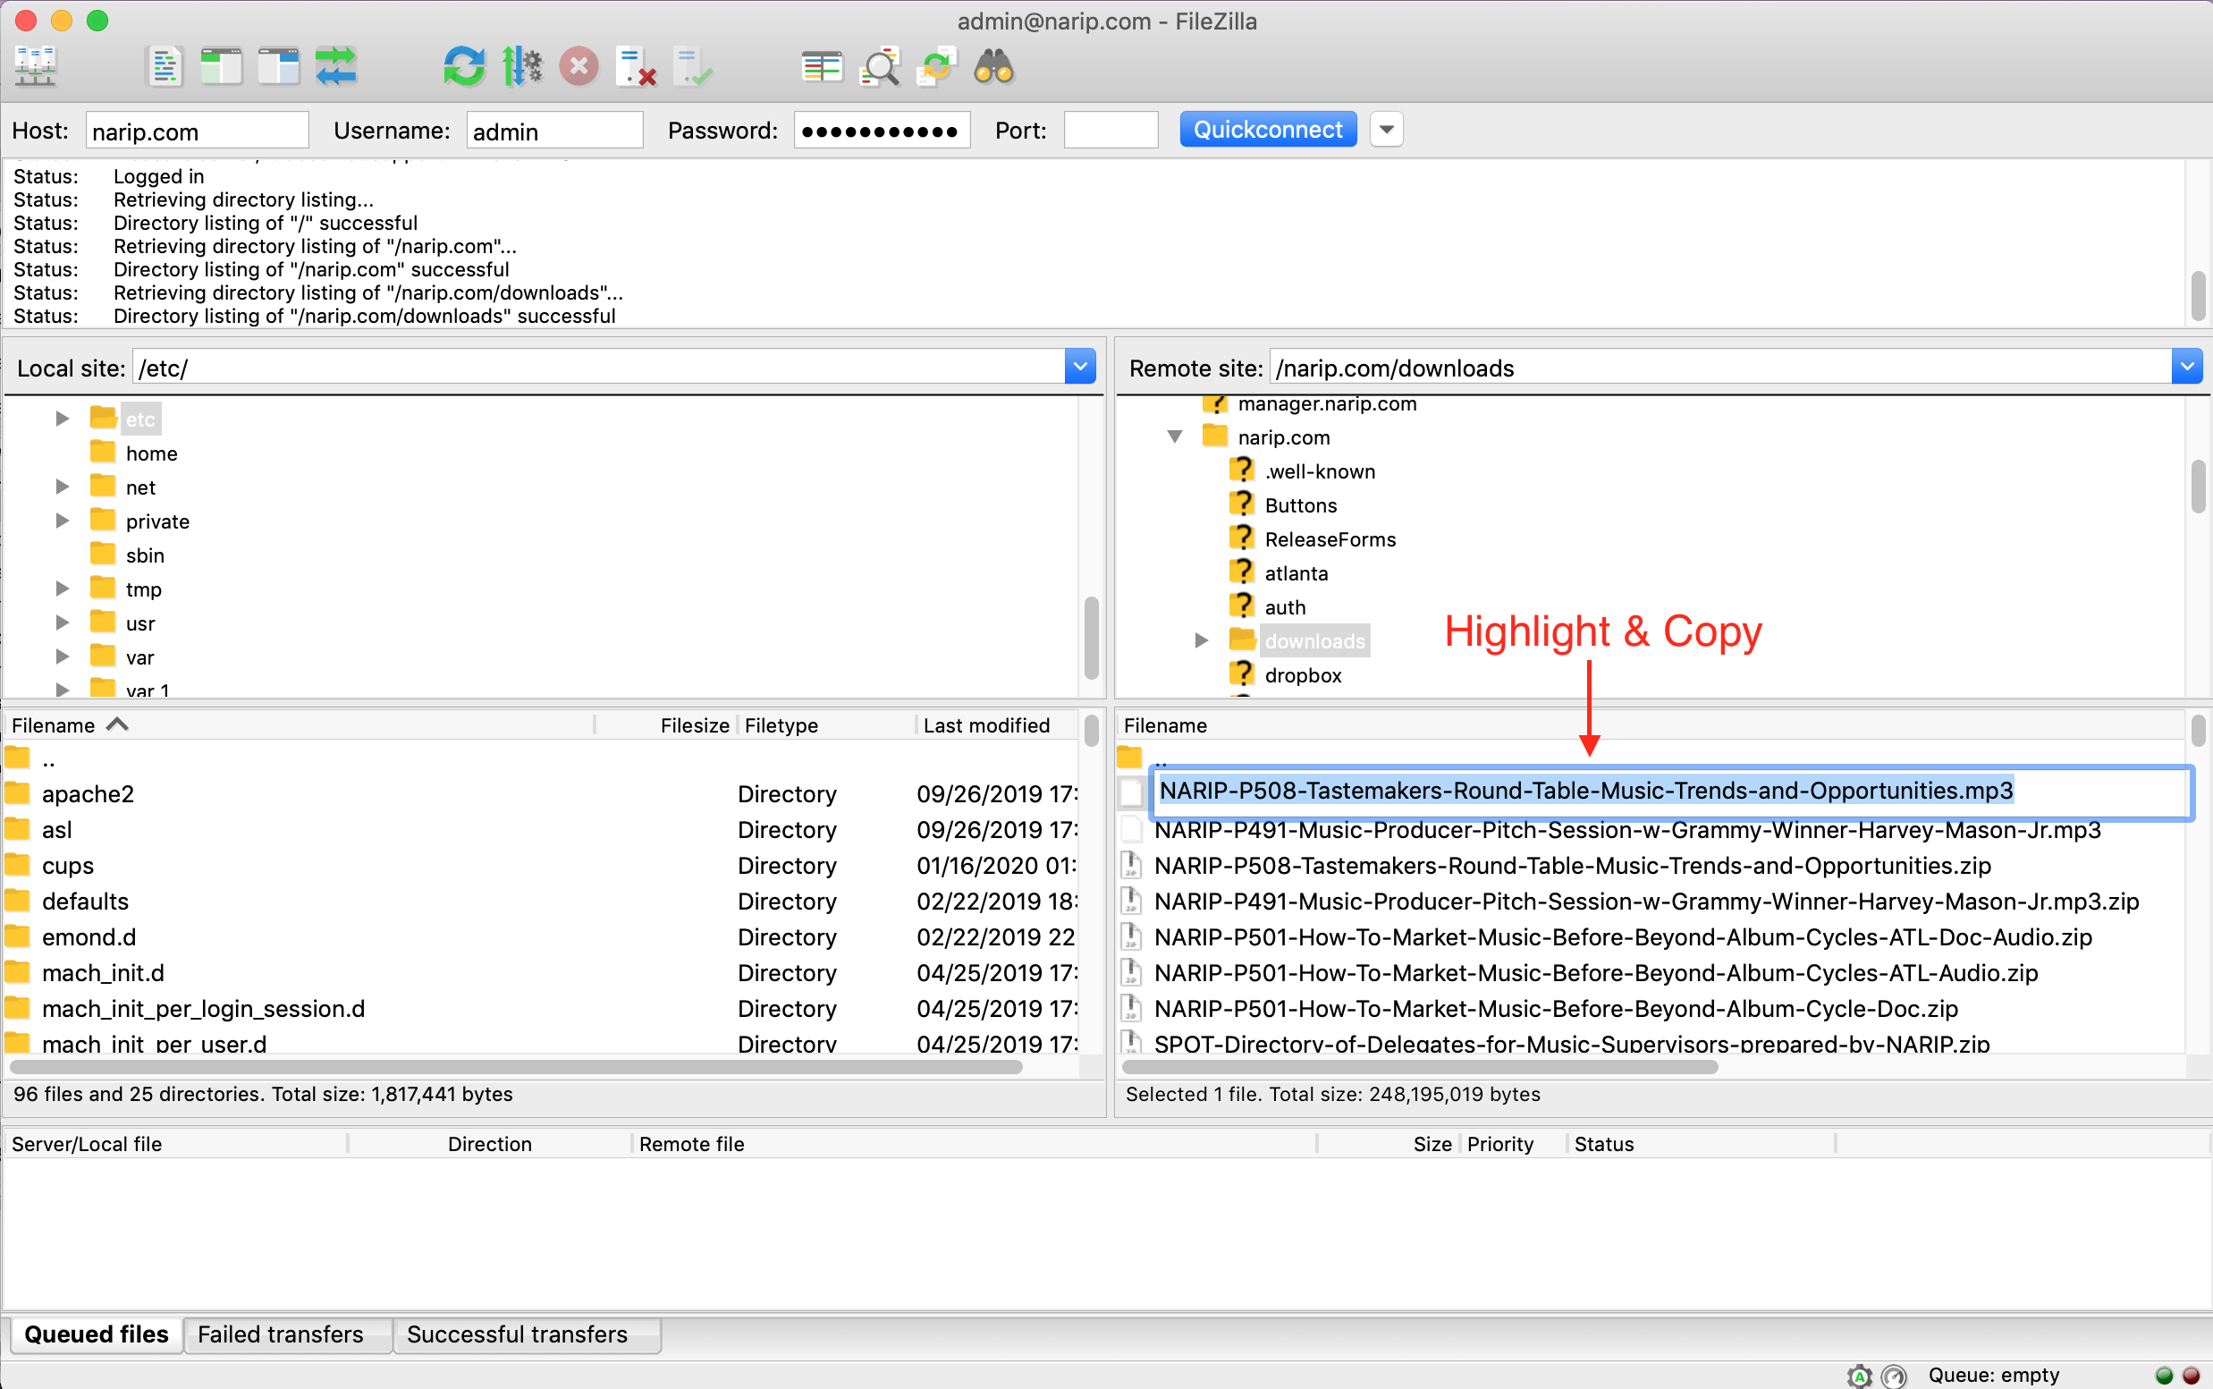Image resolution: width=2213 pixels, height=1389 pixels.
Task: Open the Local site path dropdown
Action: [1080, 368]
